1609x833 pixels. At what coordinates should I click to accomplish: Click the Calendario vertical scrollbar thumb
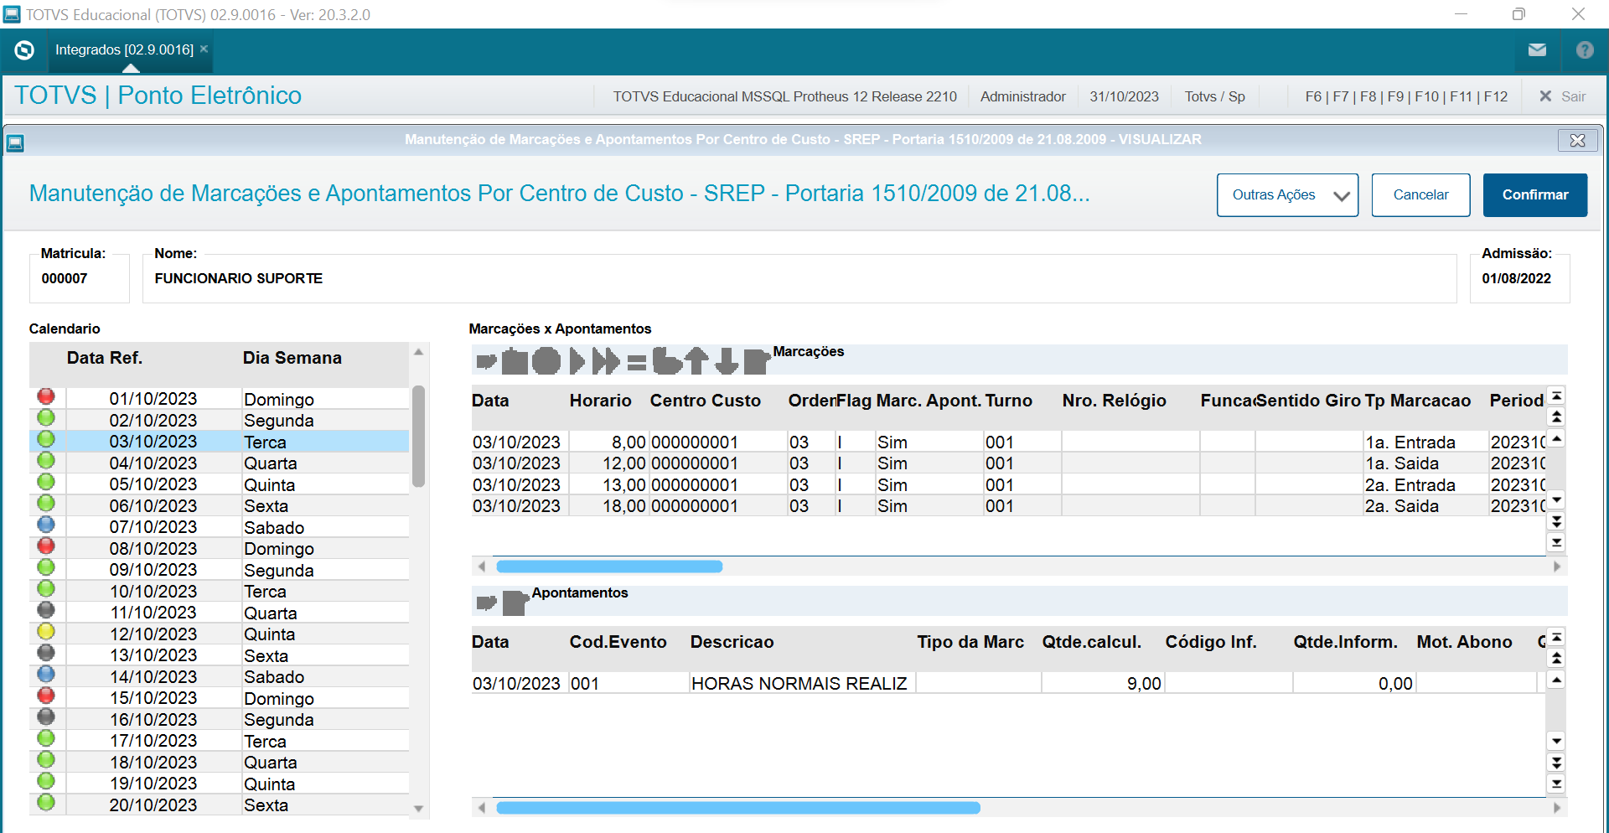tap(419, 436)
